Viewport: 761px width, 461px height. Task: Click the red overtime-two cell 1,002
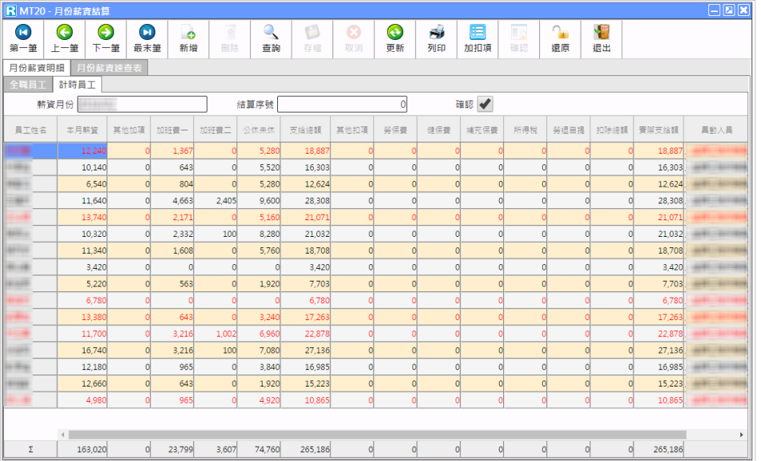coord(215,334)
